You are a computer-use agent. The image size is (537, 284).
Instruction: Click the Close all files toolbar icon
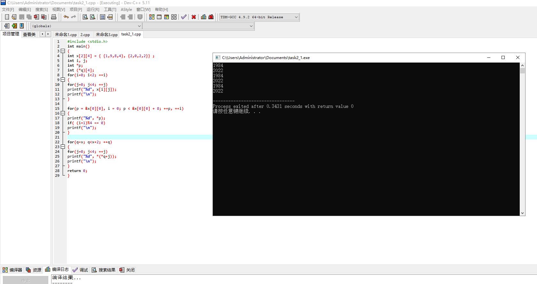[x=44, y=17]
